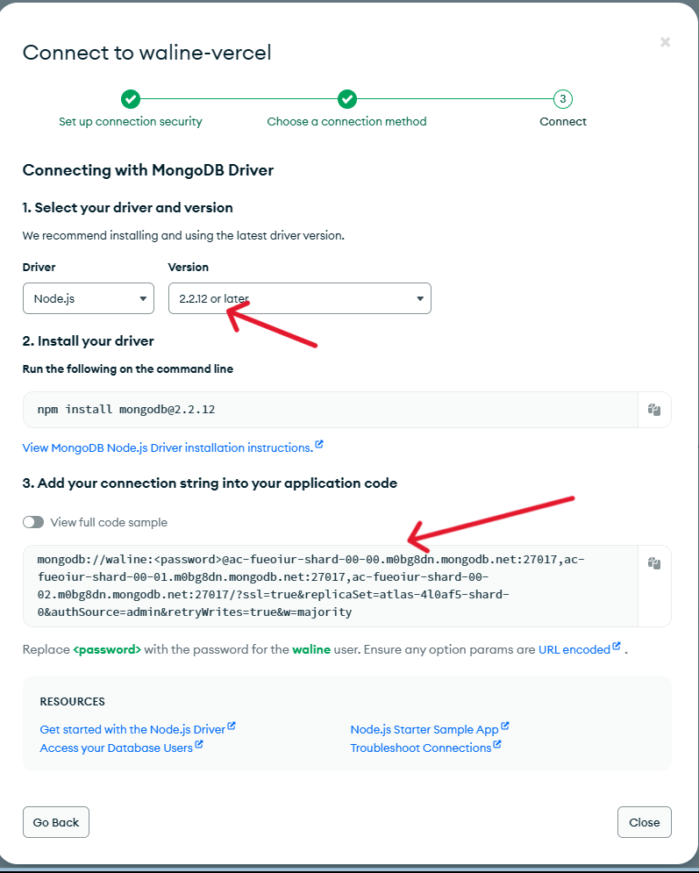This screenshot has width=699, height=873.
Task: Copy the npm install command
Action: coord(653,410)
